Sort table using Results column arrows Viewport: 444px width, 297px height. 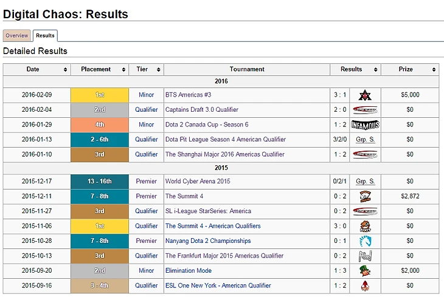(x=376, y=70)
